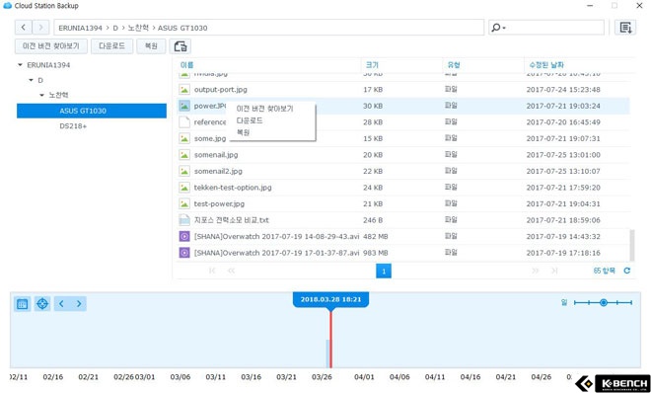The image size is (651, 393).
Task: Sort by the 이름 column header
Action: 186,65
